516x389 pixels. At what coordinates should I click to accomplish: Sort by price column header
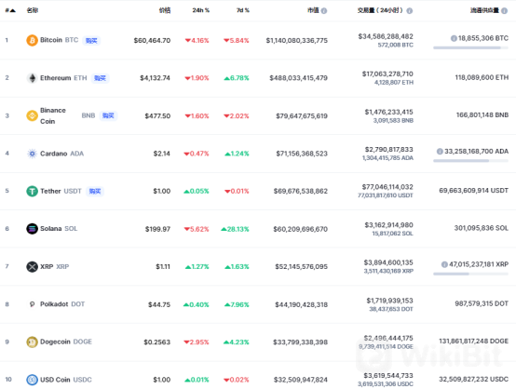(x=165, y=10)
